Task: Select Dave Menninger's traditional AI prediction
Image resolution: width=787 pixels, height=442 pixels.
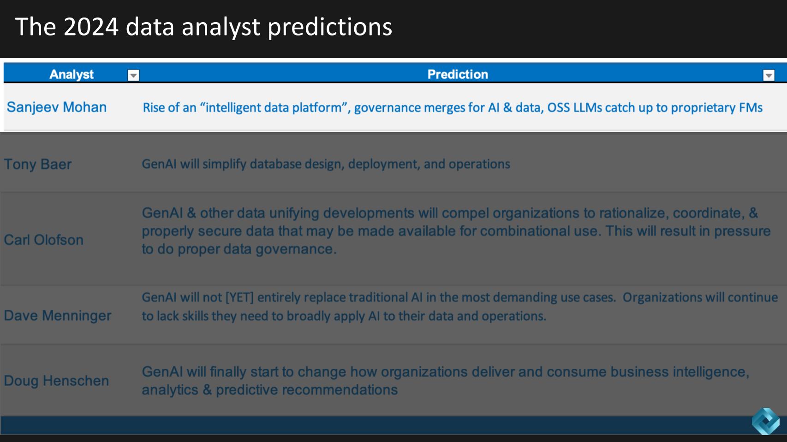Action: 459,306
